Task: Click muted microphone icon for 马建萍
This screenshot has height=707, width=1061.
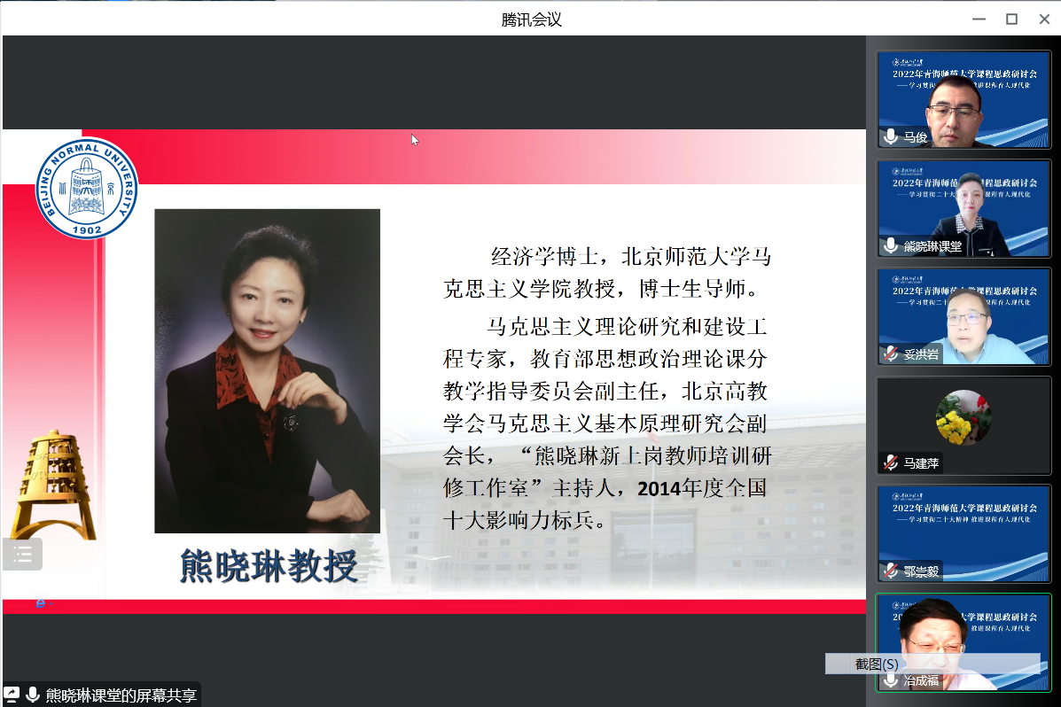Action: pyautogui.click(x=890, y=463)
